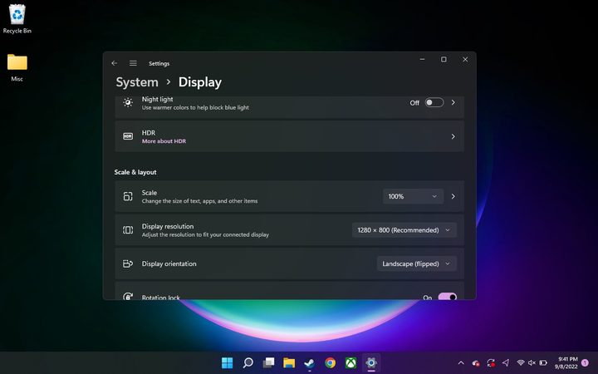This screenshot has height=374, width=598.
Task: Open taskbar Search
Action: pos(248,362)
